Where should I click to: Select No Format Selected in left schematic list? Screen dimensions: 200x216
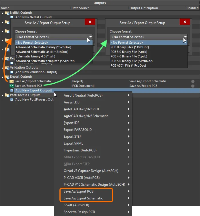[54, 43]
